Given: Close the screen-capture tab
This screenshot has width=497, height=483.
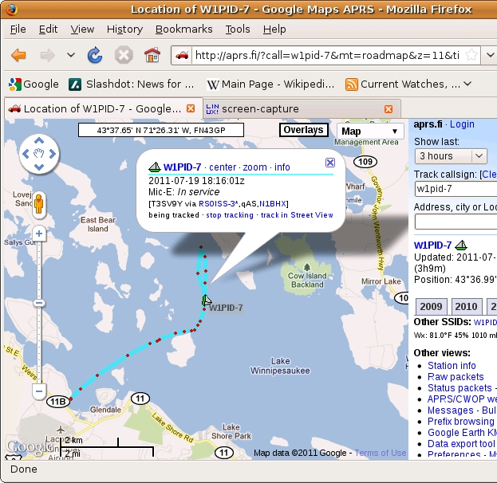Looking at the screenshot, I should coord(389,109).
